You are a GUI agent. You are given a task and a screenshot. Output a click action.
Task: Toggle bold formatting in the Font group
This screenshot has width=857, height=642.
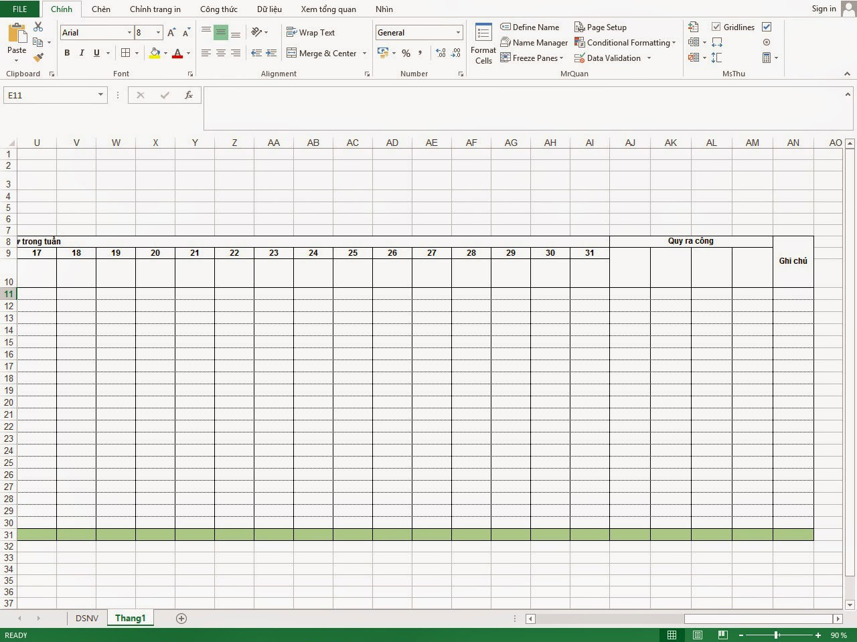pyautogui.click(x=66, y=53)
